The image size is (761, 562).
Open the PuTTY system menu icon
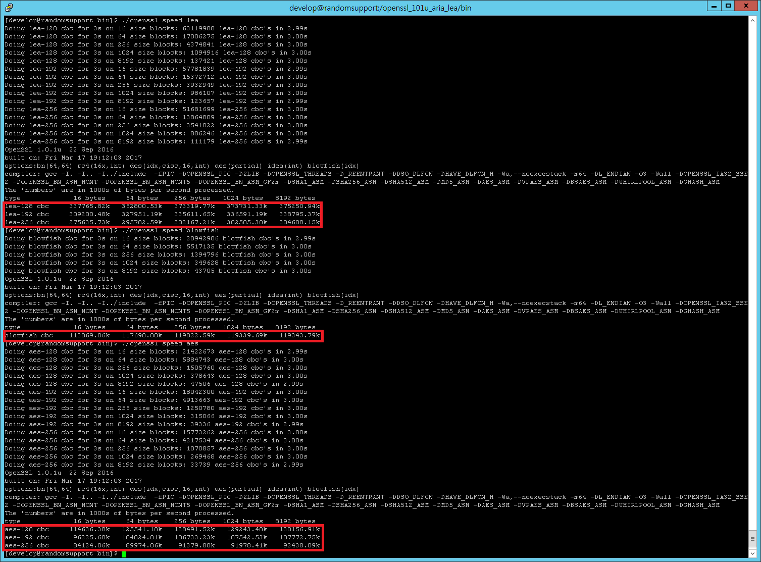[x=8, y=7]
